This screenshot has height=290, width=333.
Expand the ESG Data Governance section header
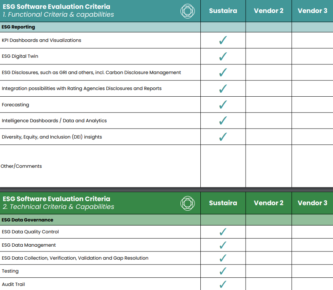click(x=100, y=219)
